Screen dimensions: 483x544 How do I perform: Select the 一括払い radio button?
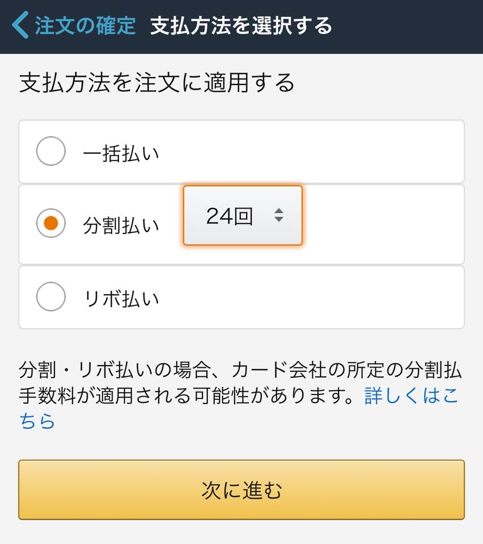click(x=51, y=151)
